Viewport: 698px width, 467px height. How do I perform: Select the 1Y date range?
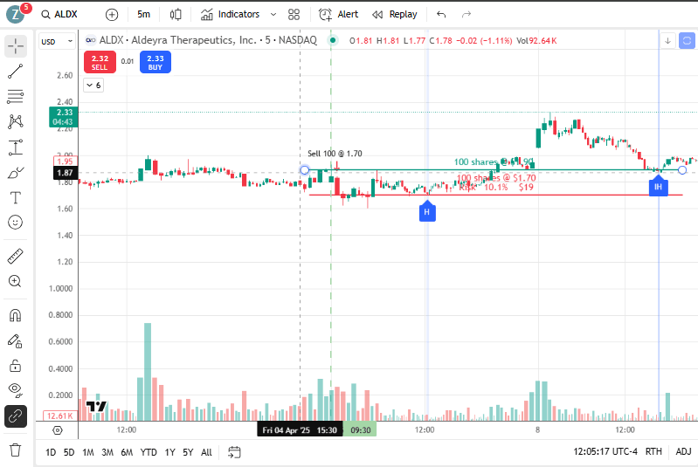[169, 452]
